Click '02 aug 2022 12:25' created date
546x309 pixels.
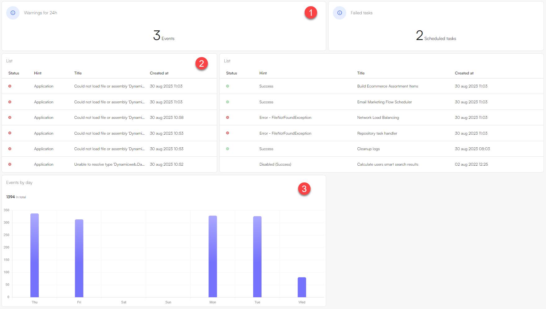pyautogui.click(x=471, y=164)
